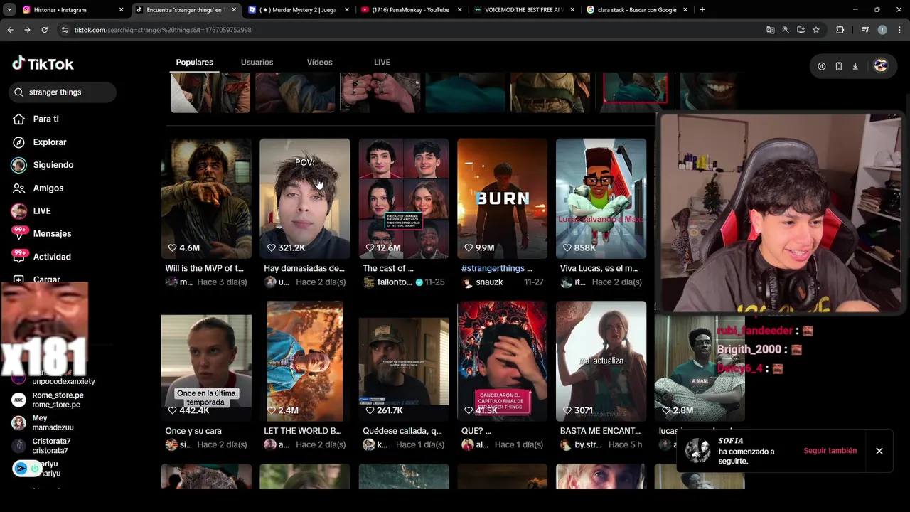Click the 'Quédese callada, q...' caption
This screenshot has height=512, width=910.
click(x=402, y=431)
